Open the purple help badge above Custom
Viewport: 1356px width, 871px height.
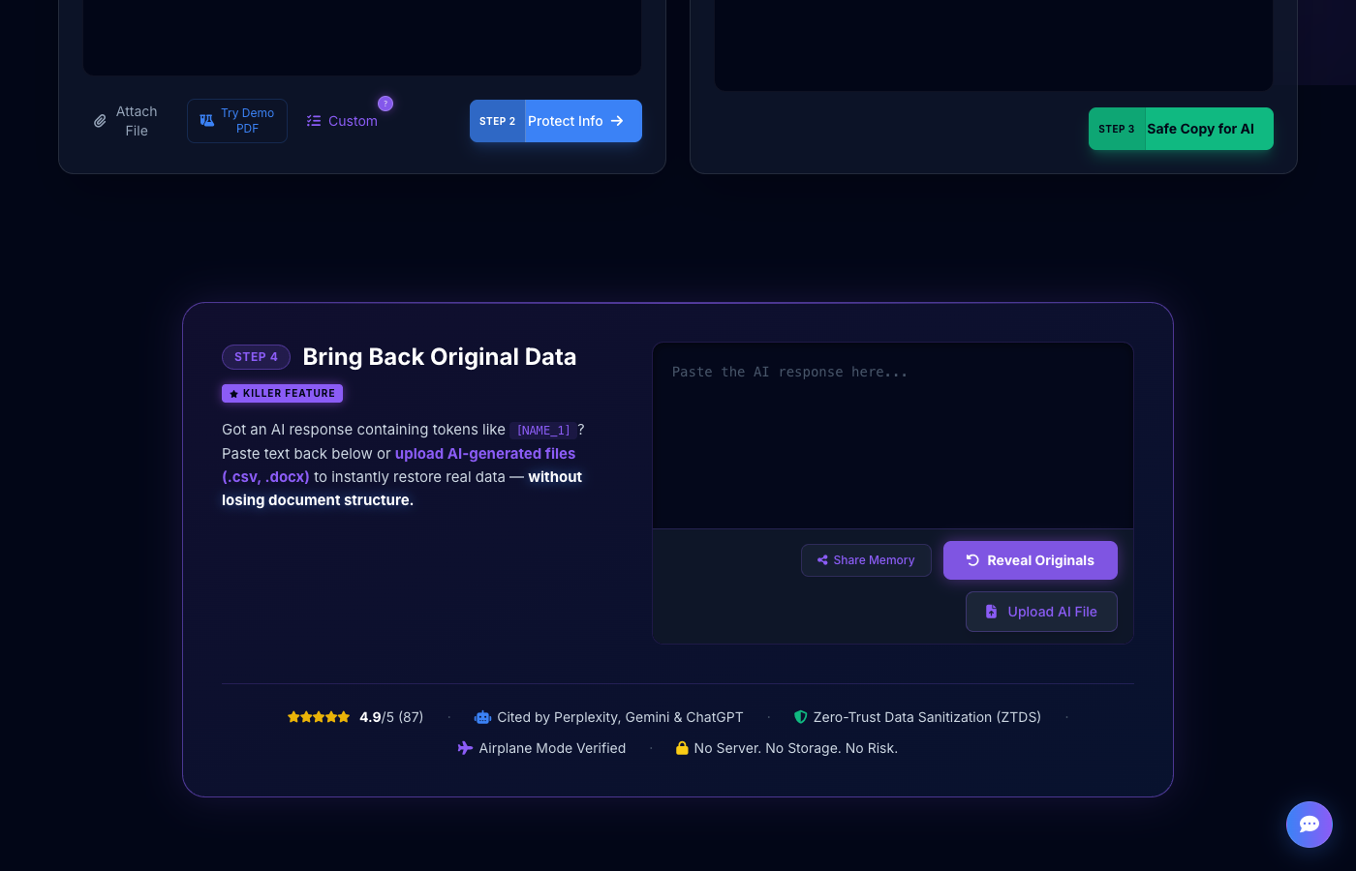(385, 104)
